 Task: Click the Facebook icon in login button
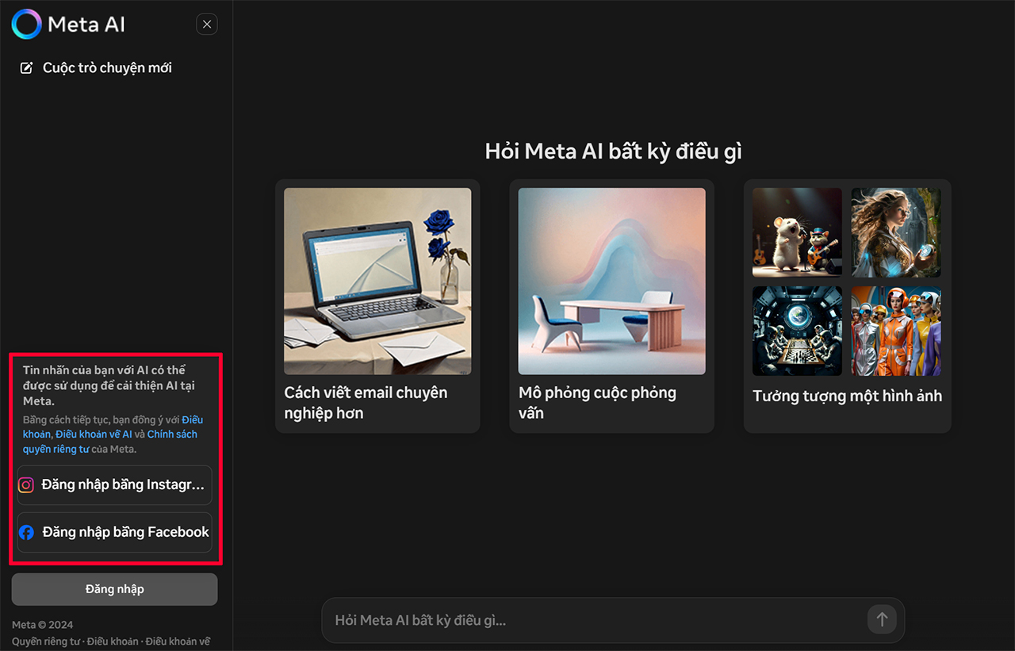[26, 532]
